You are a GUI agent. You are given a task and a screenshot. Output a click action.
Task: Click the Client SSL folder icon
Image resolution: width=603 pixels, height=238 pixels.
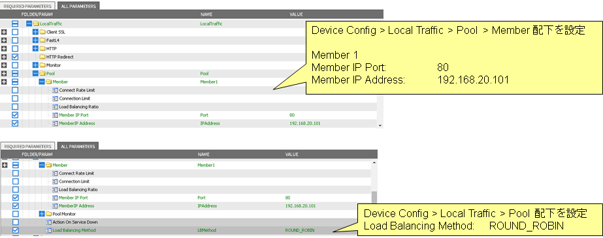(x=42, y=32)
